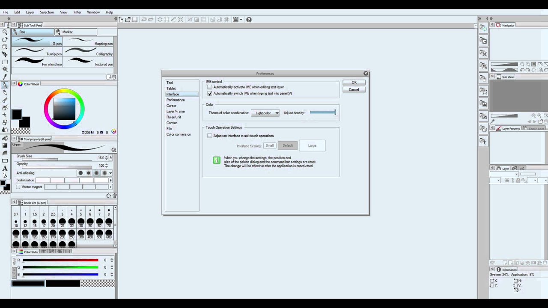
Task: Click Small interface scaling button
Action: (270, 146)
